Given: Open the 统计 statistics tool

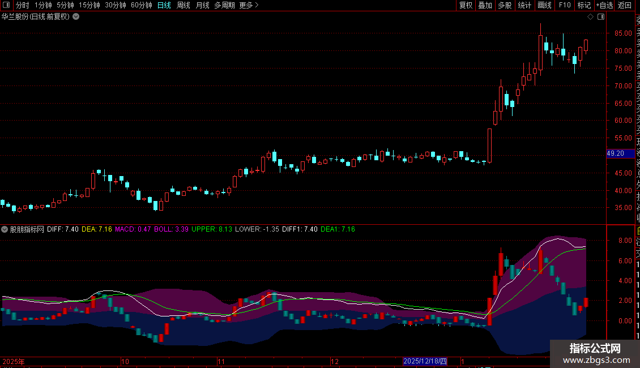Looking at the screenshot, I should 524,5.
